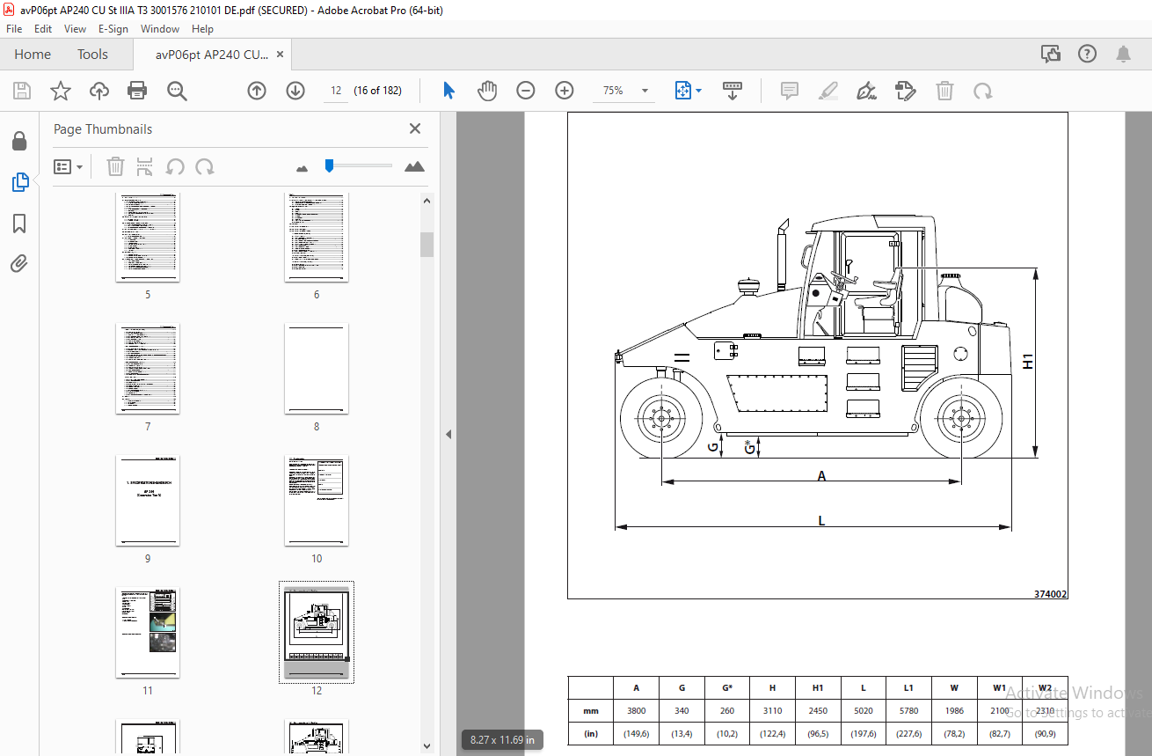Screen dimensions: 1152x756
Task: Click the 3800 value in A column
Action: 636,710
